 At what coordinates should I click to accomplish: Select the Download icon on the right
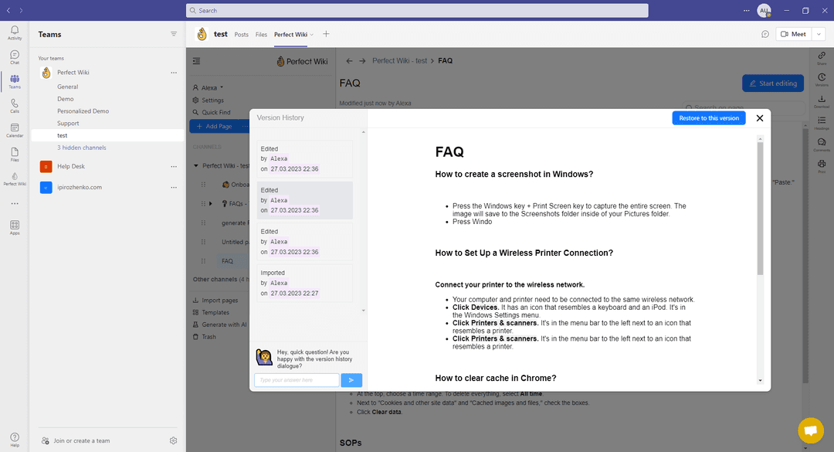point(821,98)
